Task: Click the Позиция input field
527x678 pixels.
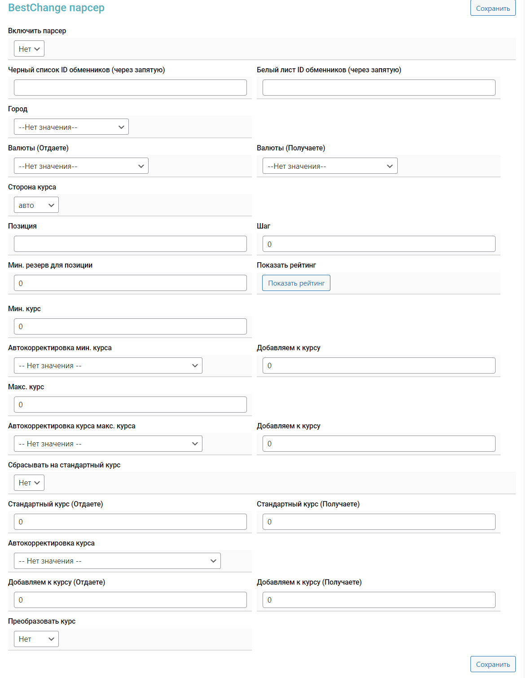Action: 130,244
